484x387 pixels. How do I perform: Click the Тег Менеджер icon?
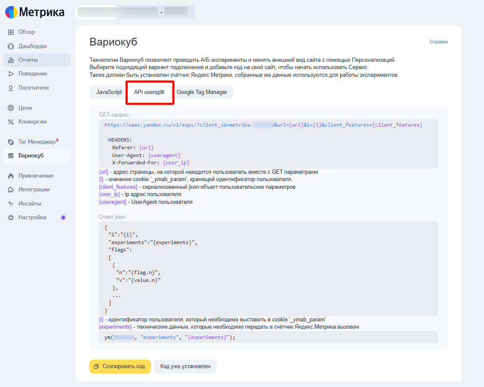point(11,142)
